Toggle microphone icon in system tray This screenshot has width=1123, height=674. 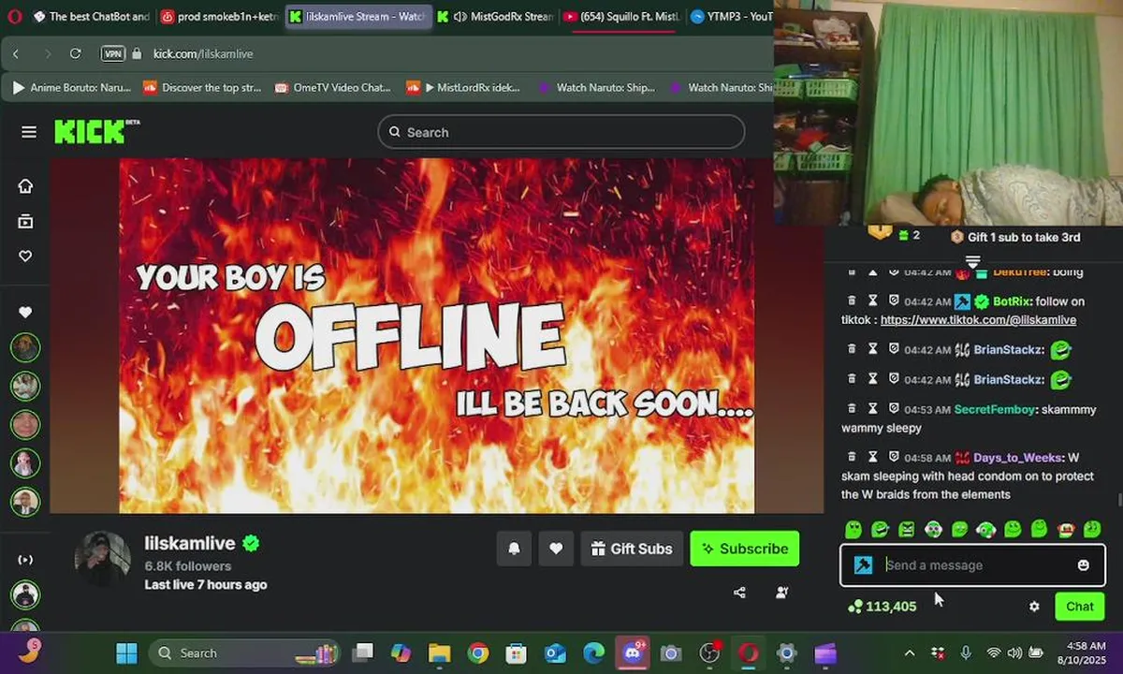pos(966,652)
